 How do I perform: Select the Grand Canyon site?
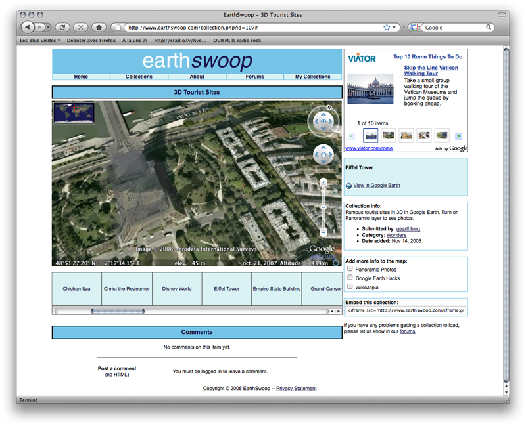coord(322,289)
